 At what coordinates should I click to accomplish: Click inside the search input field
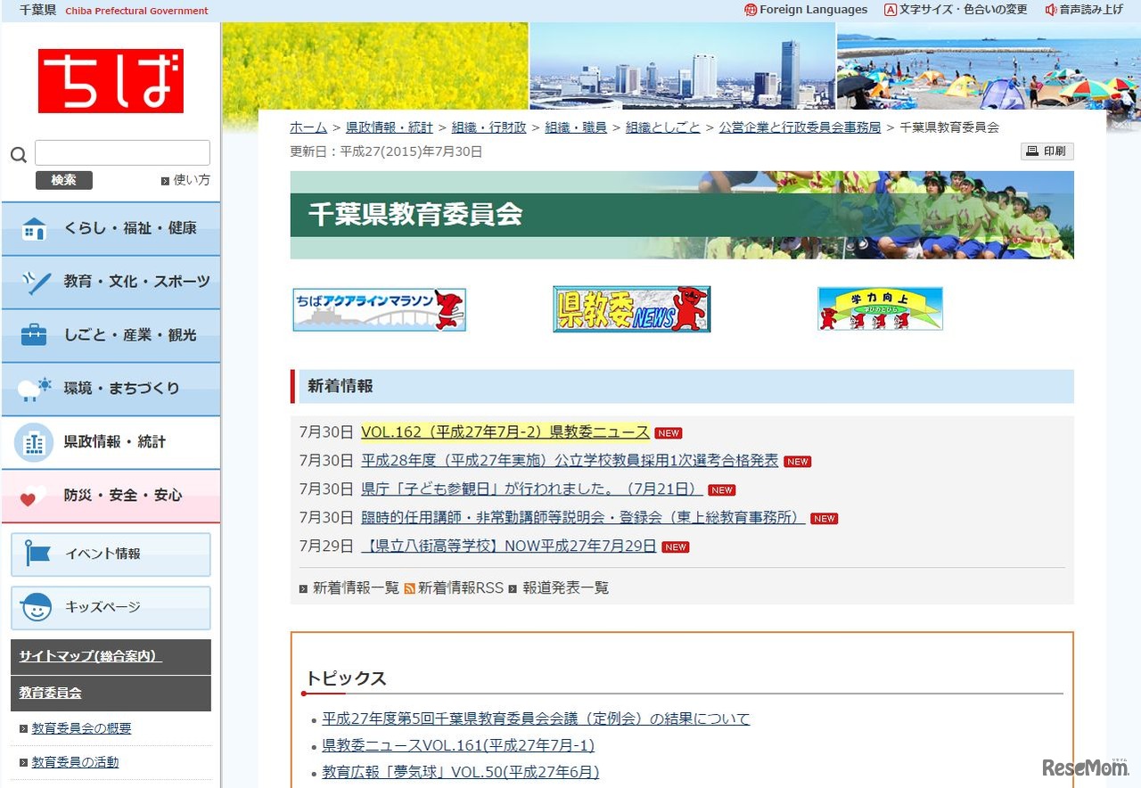tap(121, 152)
